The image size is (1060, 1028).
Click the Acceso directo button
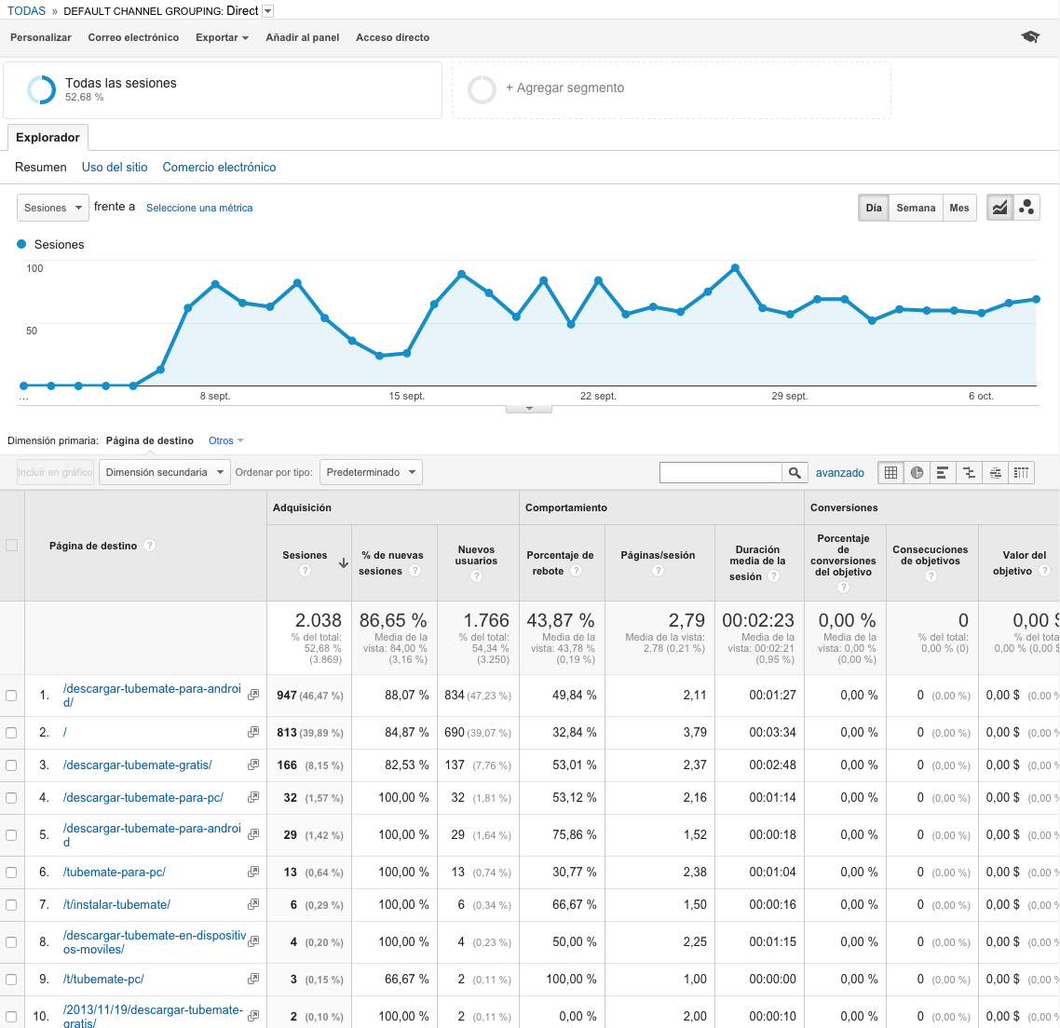tap(393, 37)
